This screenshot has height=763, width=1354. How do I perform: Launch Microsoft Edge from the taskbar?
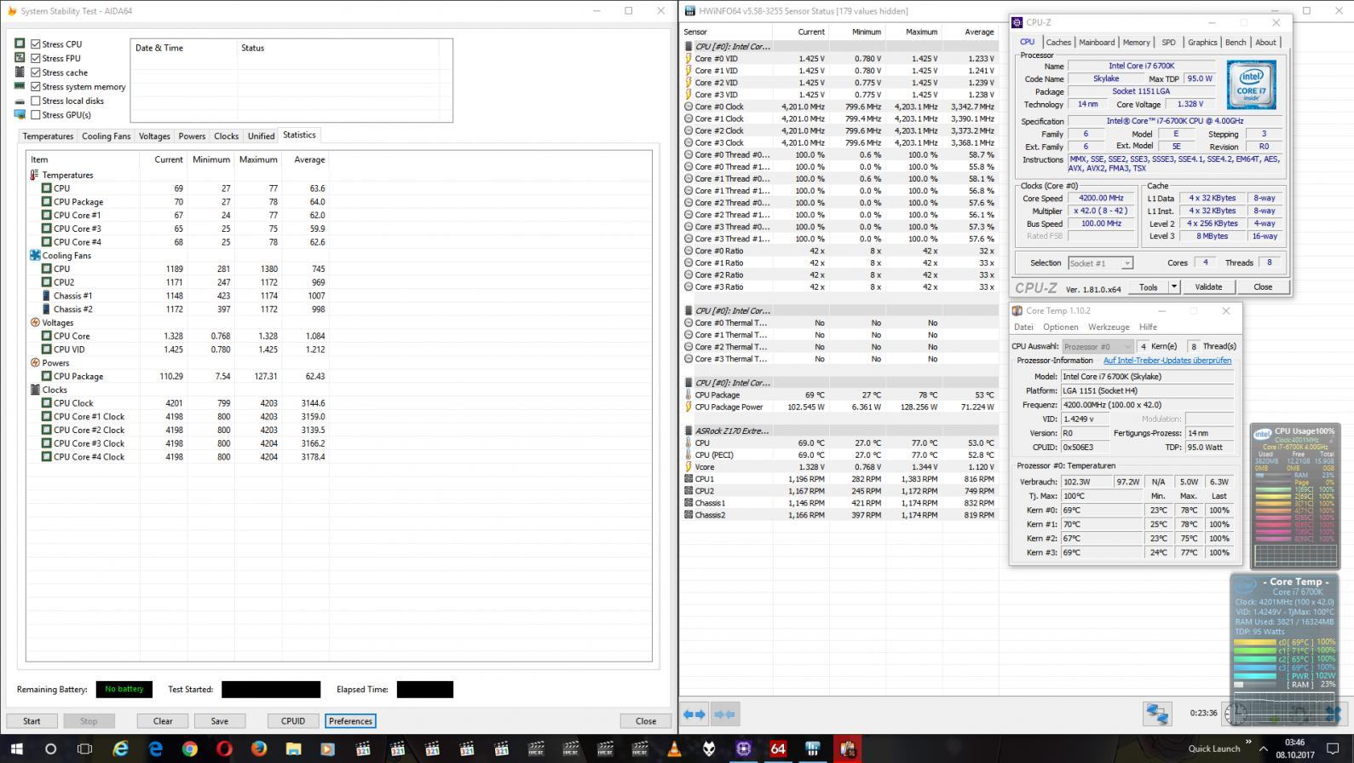(155, 749)
